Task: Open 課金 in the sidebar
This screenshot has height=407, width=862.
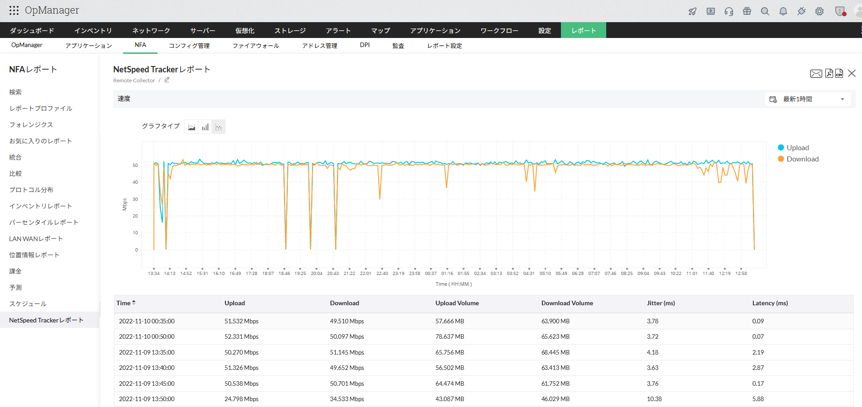Action: point(15,271)
